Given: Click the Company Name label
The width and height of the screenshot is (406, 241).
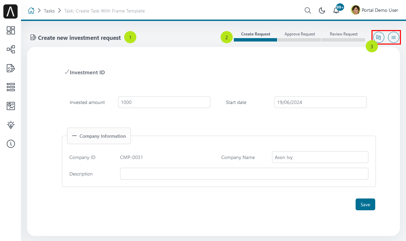Looking at the screenshot, I should click(238, 157).
